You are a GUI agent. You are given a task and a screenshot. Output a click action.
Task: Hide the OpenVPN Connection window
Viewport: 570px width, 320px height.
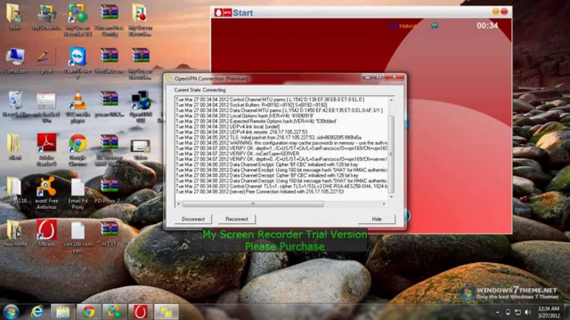pyautogui.click(x=377, y=219)
